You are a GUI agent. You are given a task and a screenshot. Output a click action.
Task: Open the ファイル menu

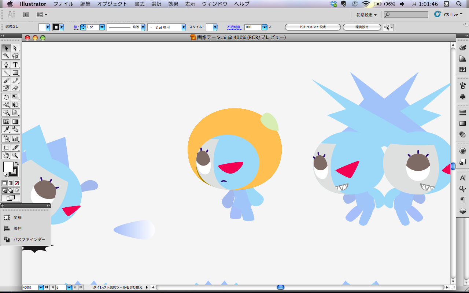(x=63, y=4)
